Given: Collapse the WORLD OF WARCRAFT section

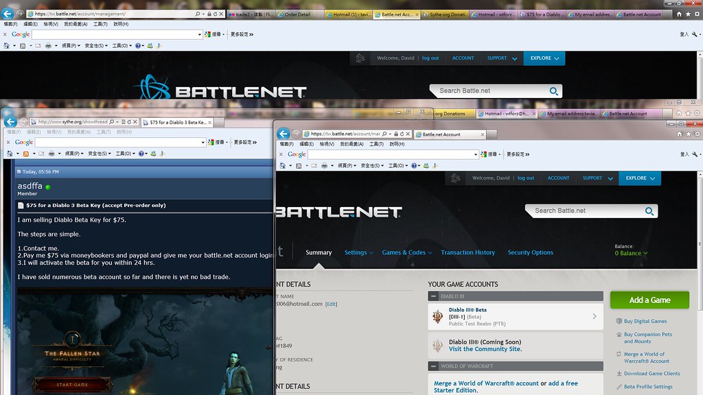Looking at the screenshot, I should 433,366.
